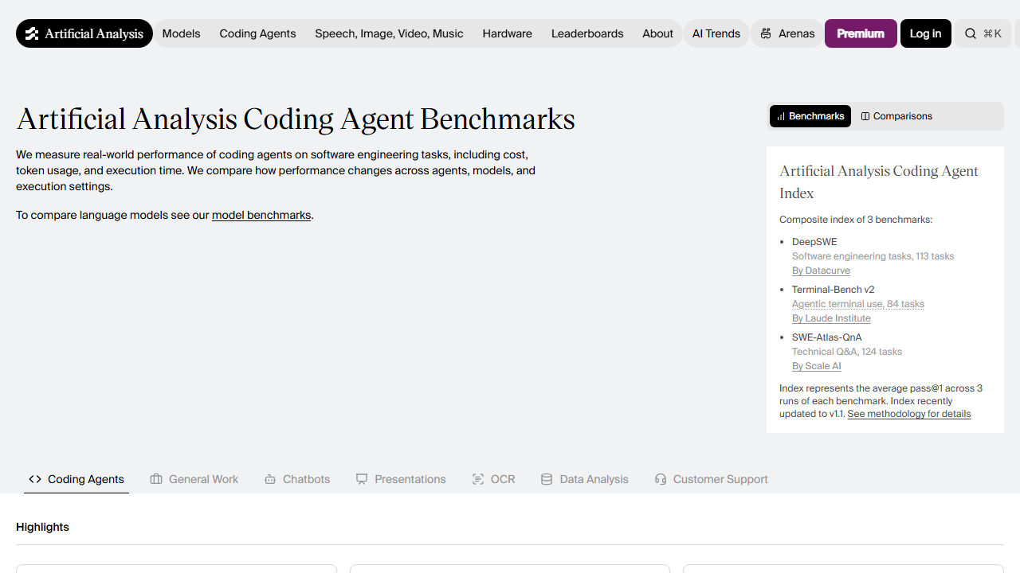
Task: Select the Presentations tab
Action: coord(401,479)
